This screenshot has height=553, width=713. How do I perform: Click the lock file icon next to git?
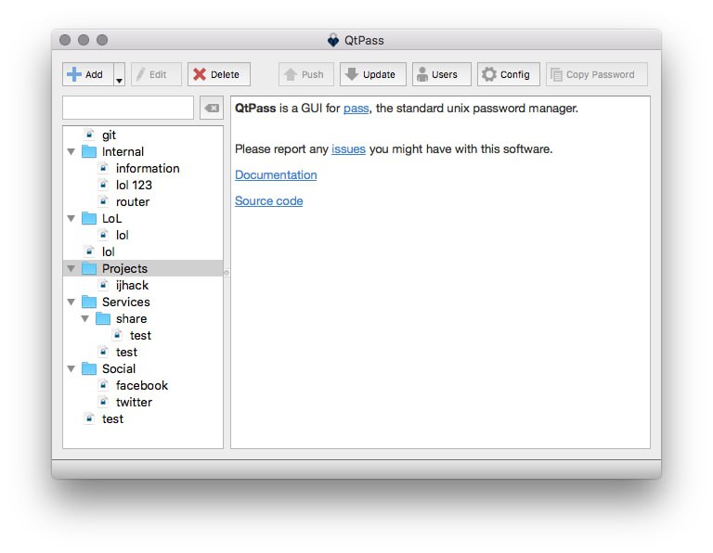tap(89, 135)
